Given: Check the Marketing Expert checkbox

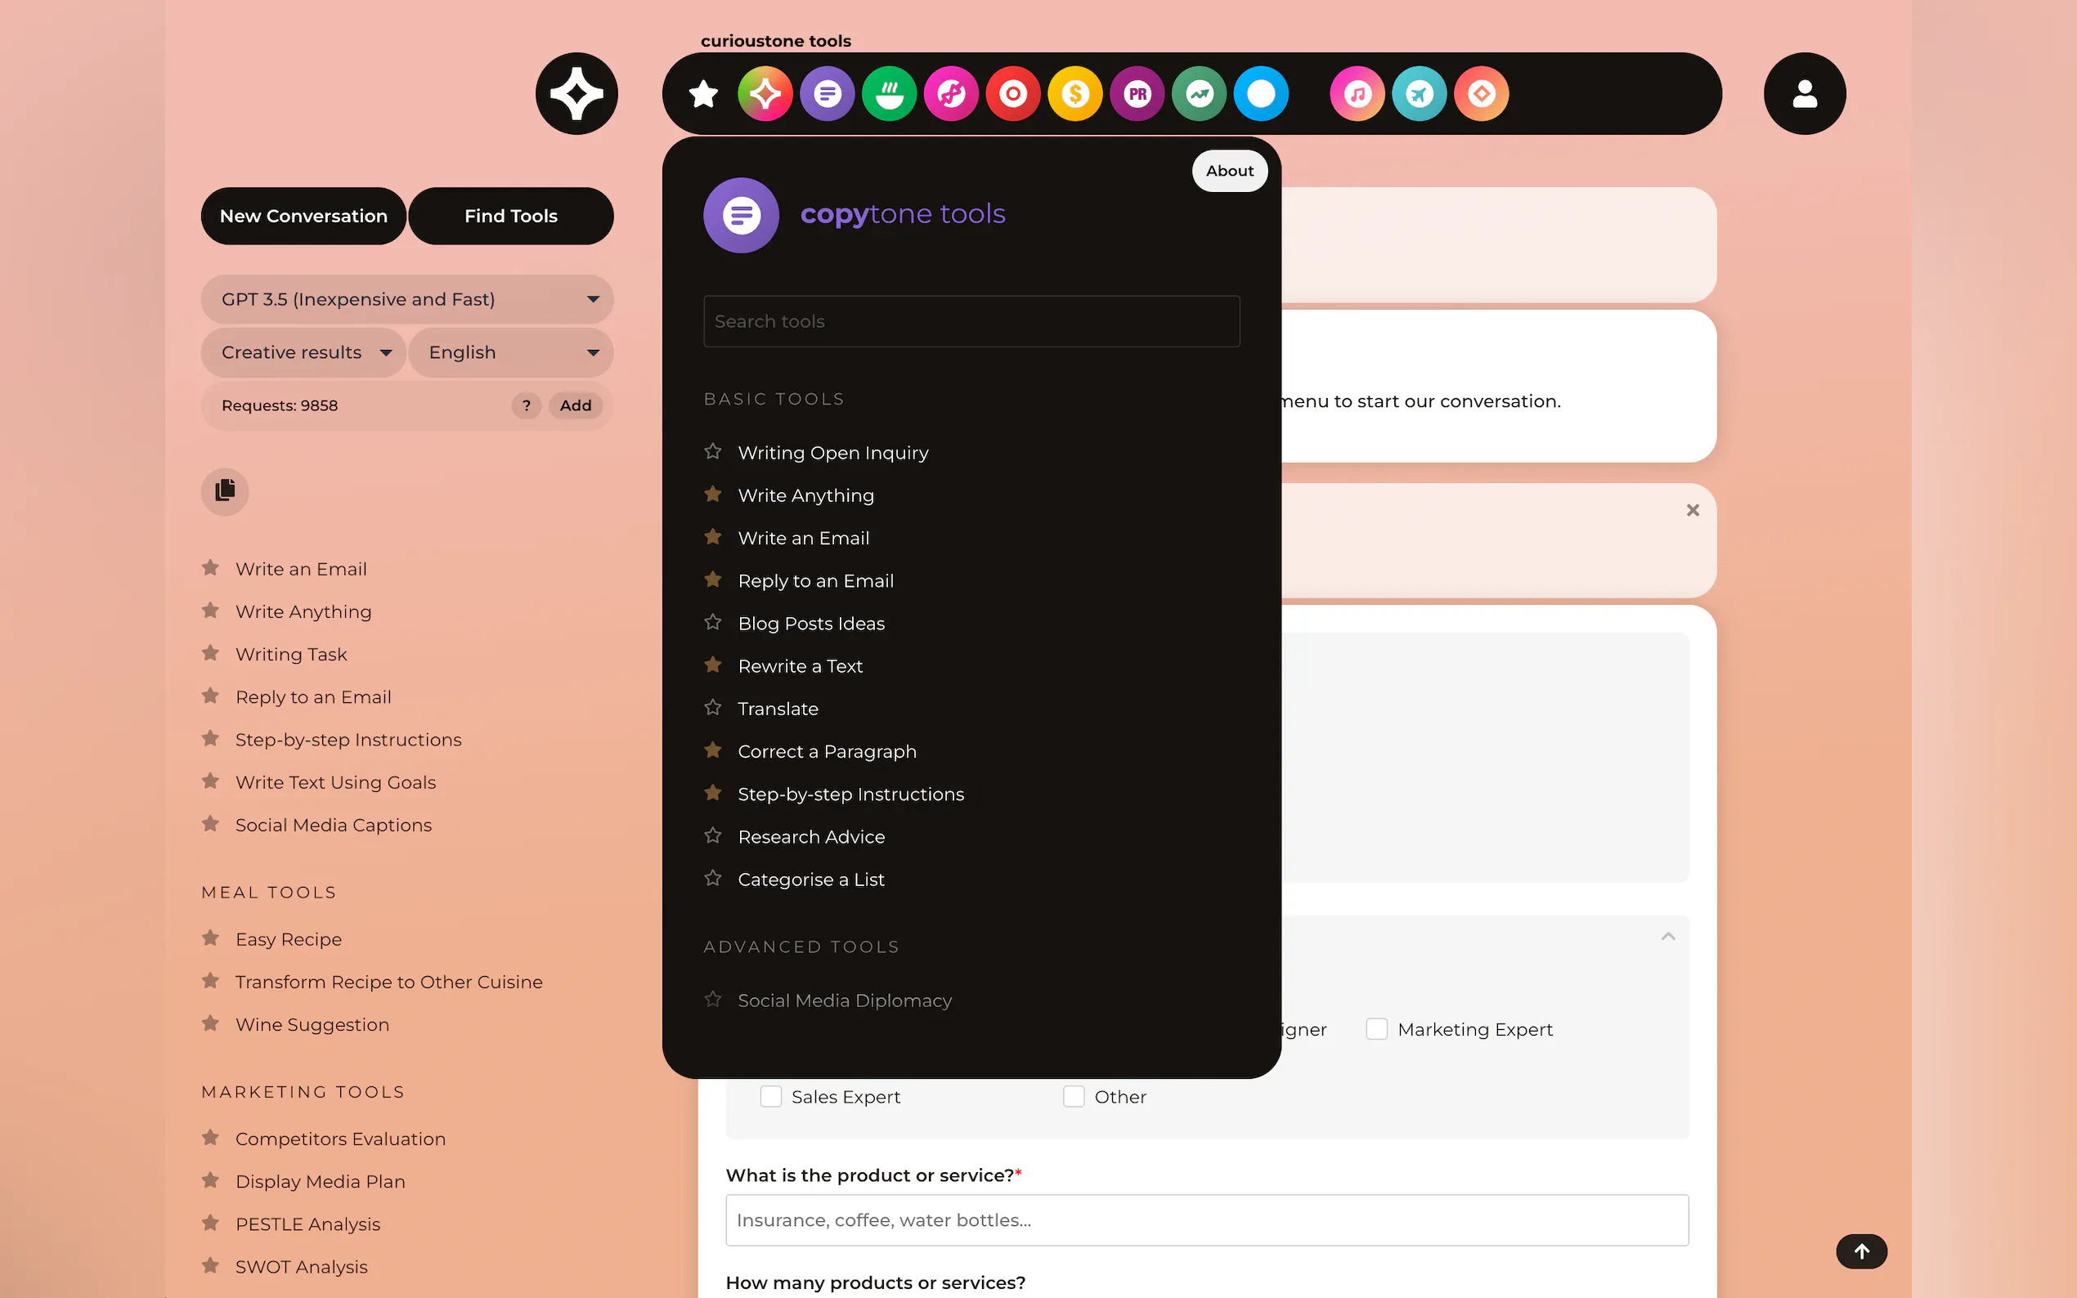Looking at the screenshot, I should click(1376, 1028).
